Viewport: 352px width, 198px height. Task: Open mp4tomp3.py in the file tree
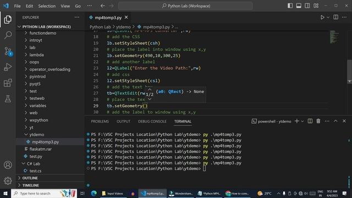(x=50, y=142)
